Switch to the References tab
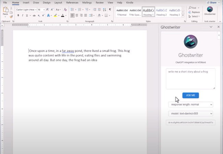The width and height of the screenshot is (223, 154). 72,2
